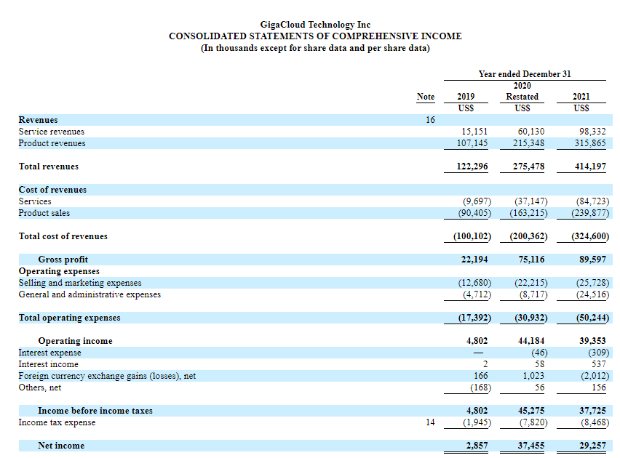
Task: Select value '22,194' for Gross profit
Action: 474,260
